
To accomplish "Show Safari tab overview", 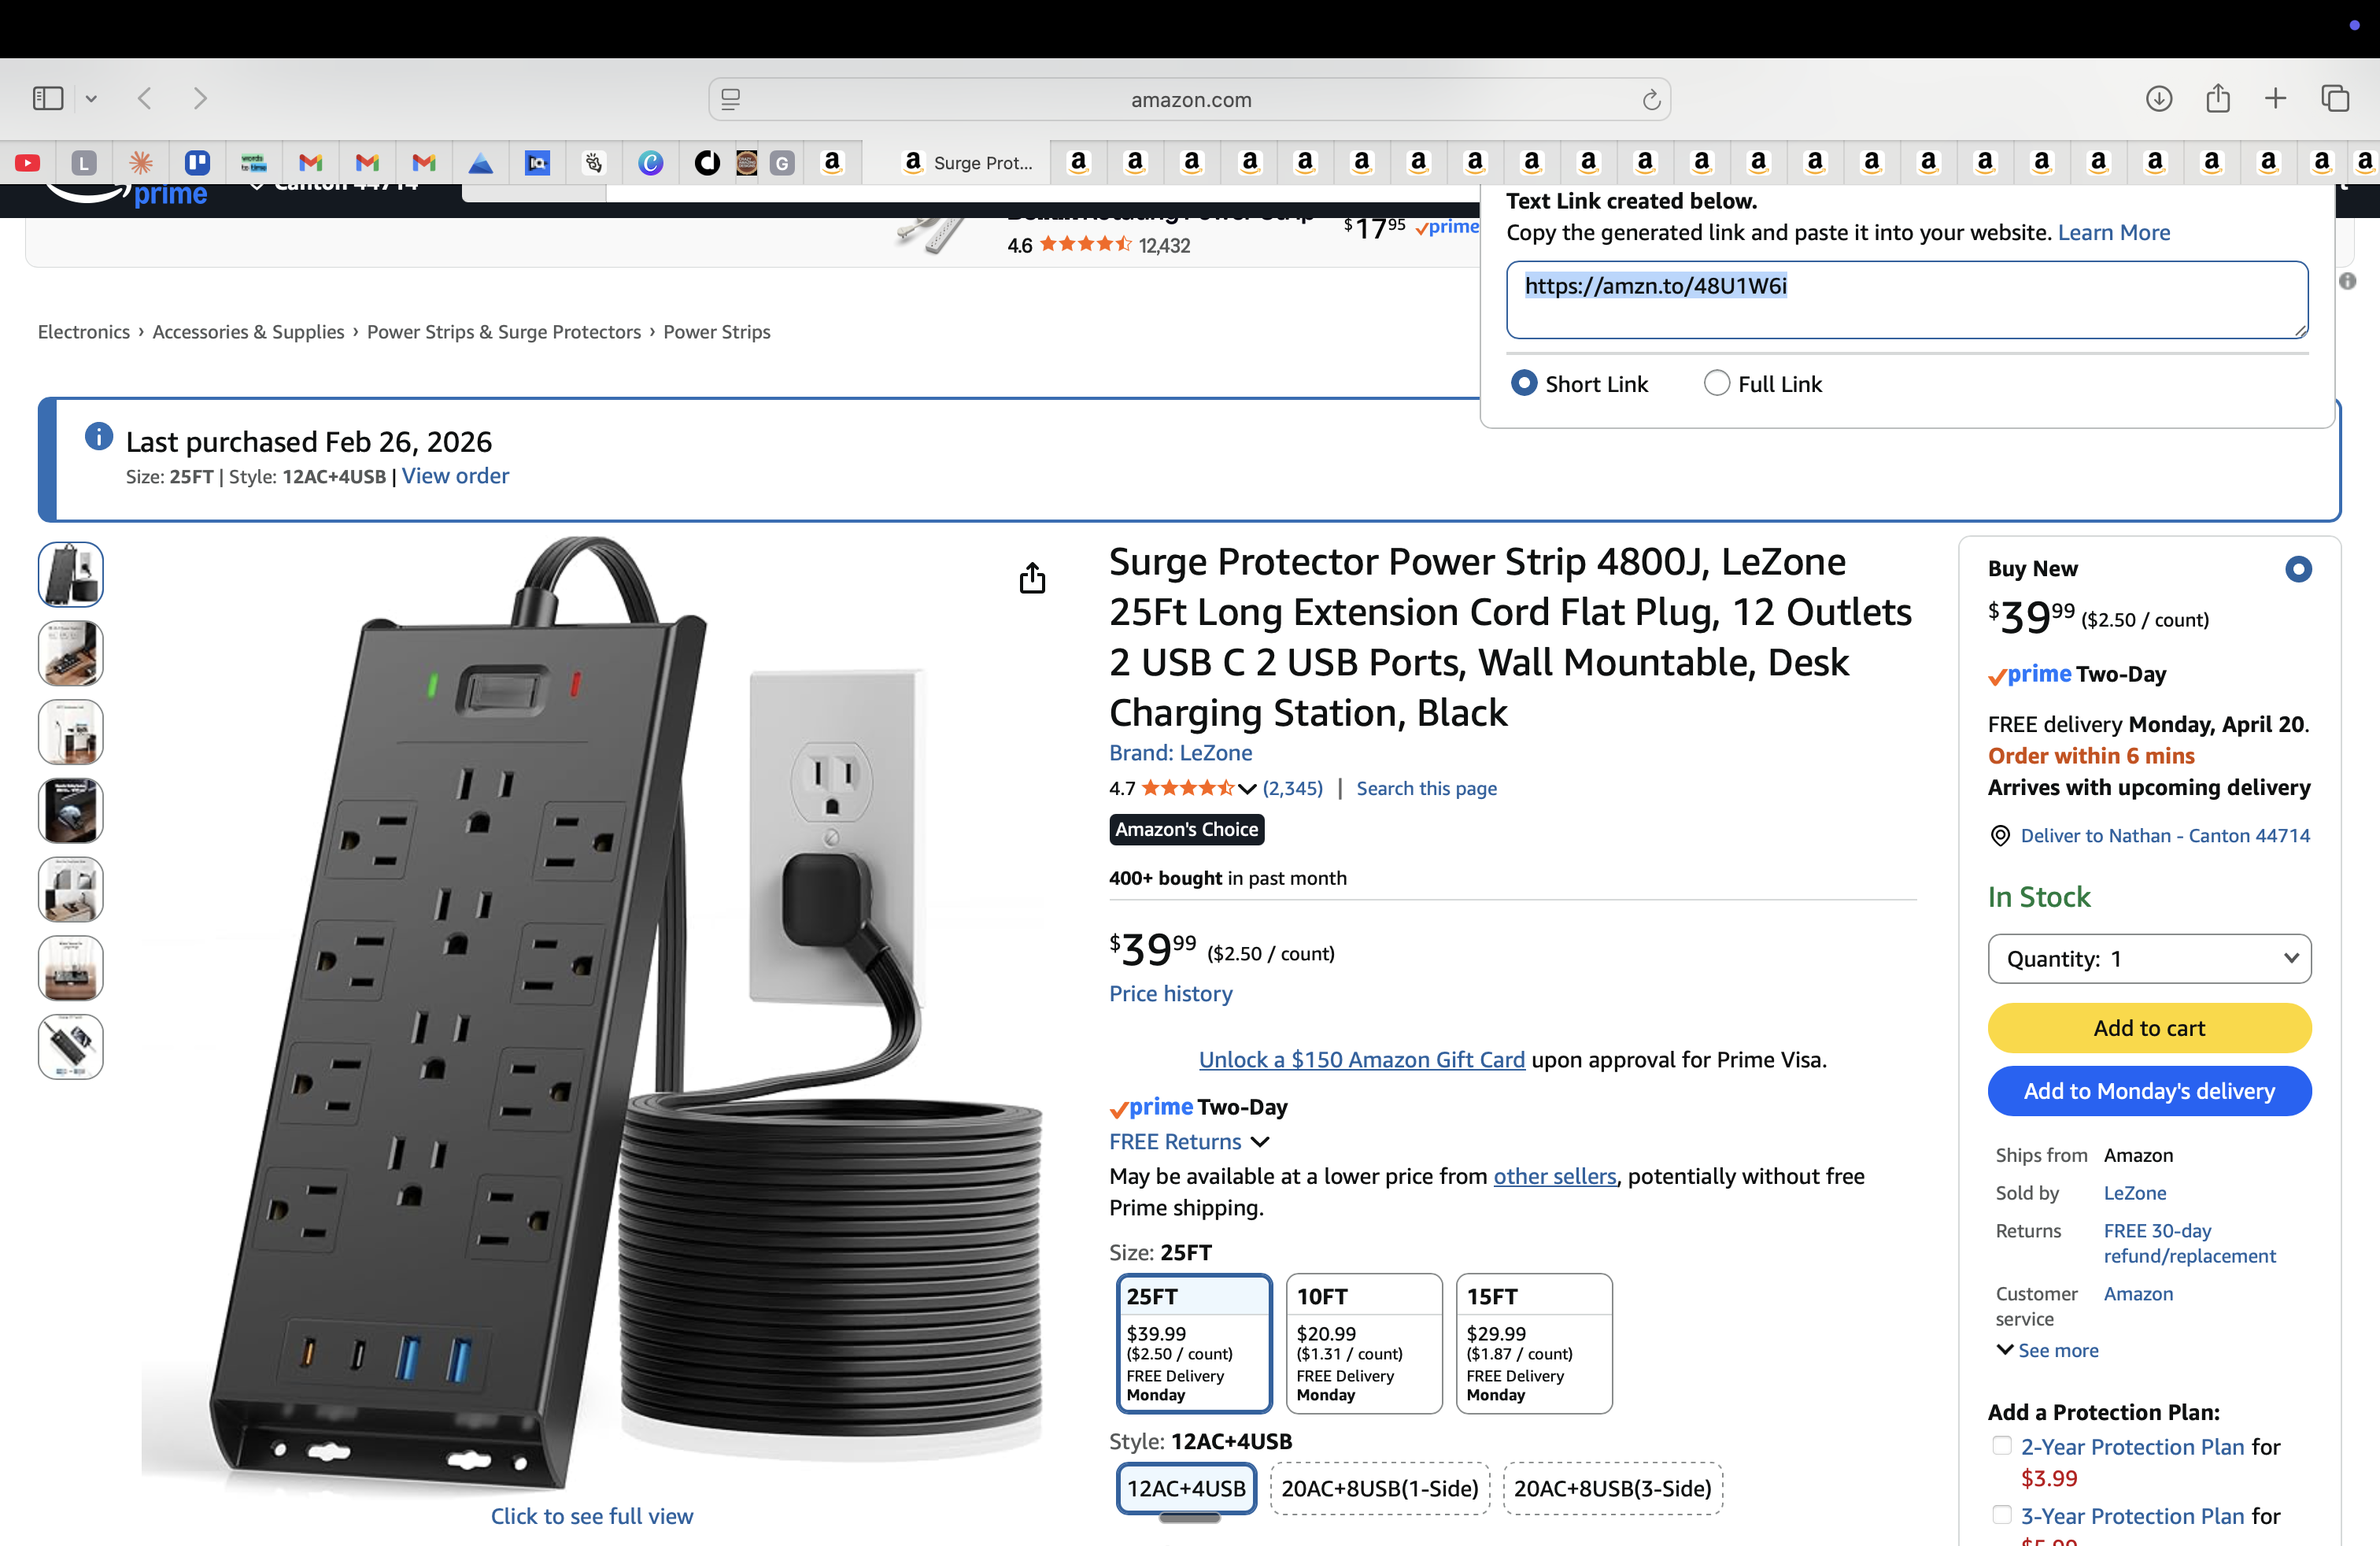I will pos(2335,98).
